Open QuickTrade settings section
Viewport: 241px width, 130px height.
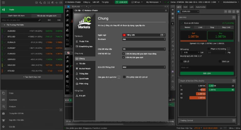[x=84, y=78]
